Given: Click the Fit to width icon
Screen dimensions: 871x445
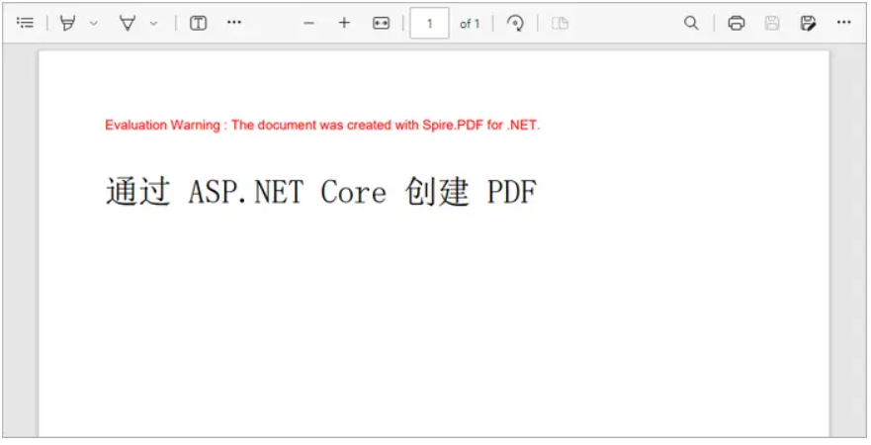Looking at the screenshot, I should click(x=381, y=24).
